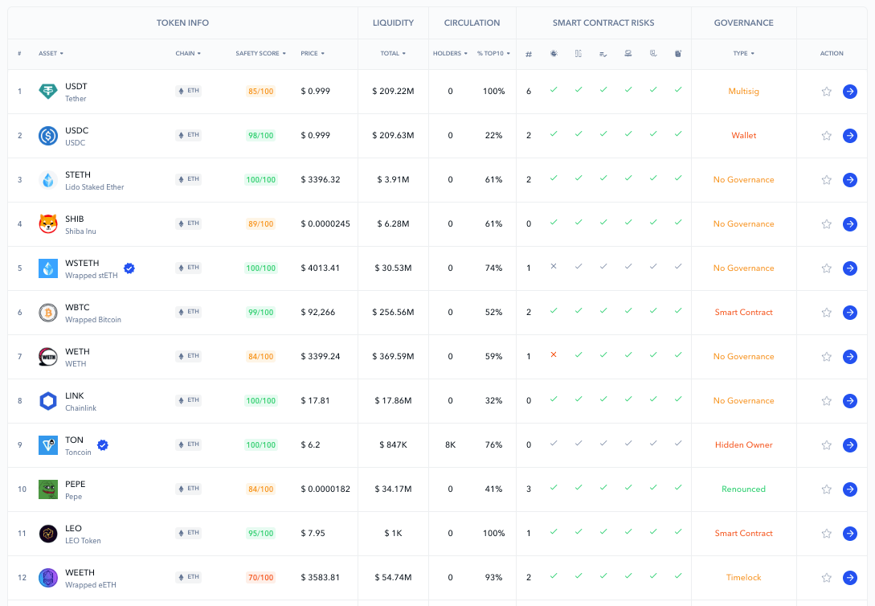875x606 pixels.
Task: Click the Wallet governance link for USDC
Action: click(744, 136)
